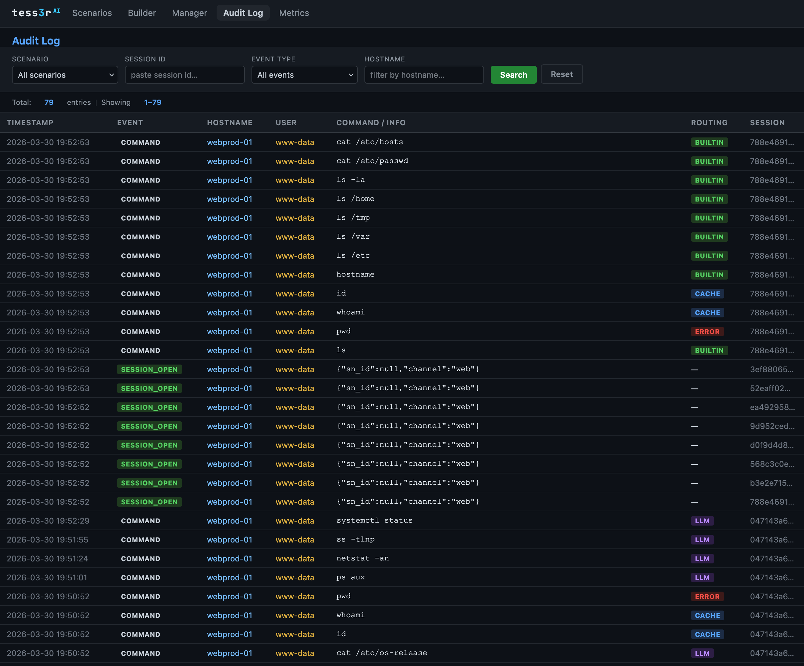Click the 'cat /etc/passwd' command text
804x666 pixels.
coord(372,161)
